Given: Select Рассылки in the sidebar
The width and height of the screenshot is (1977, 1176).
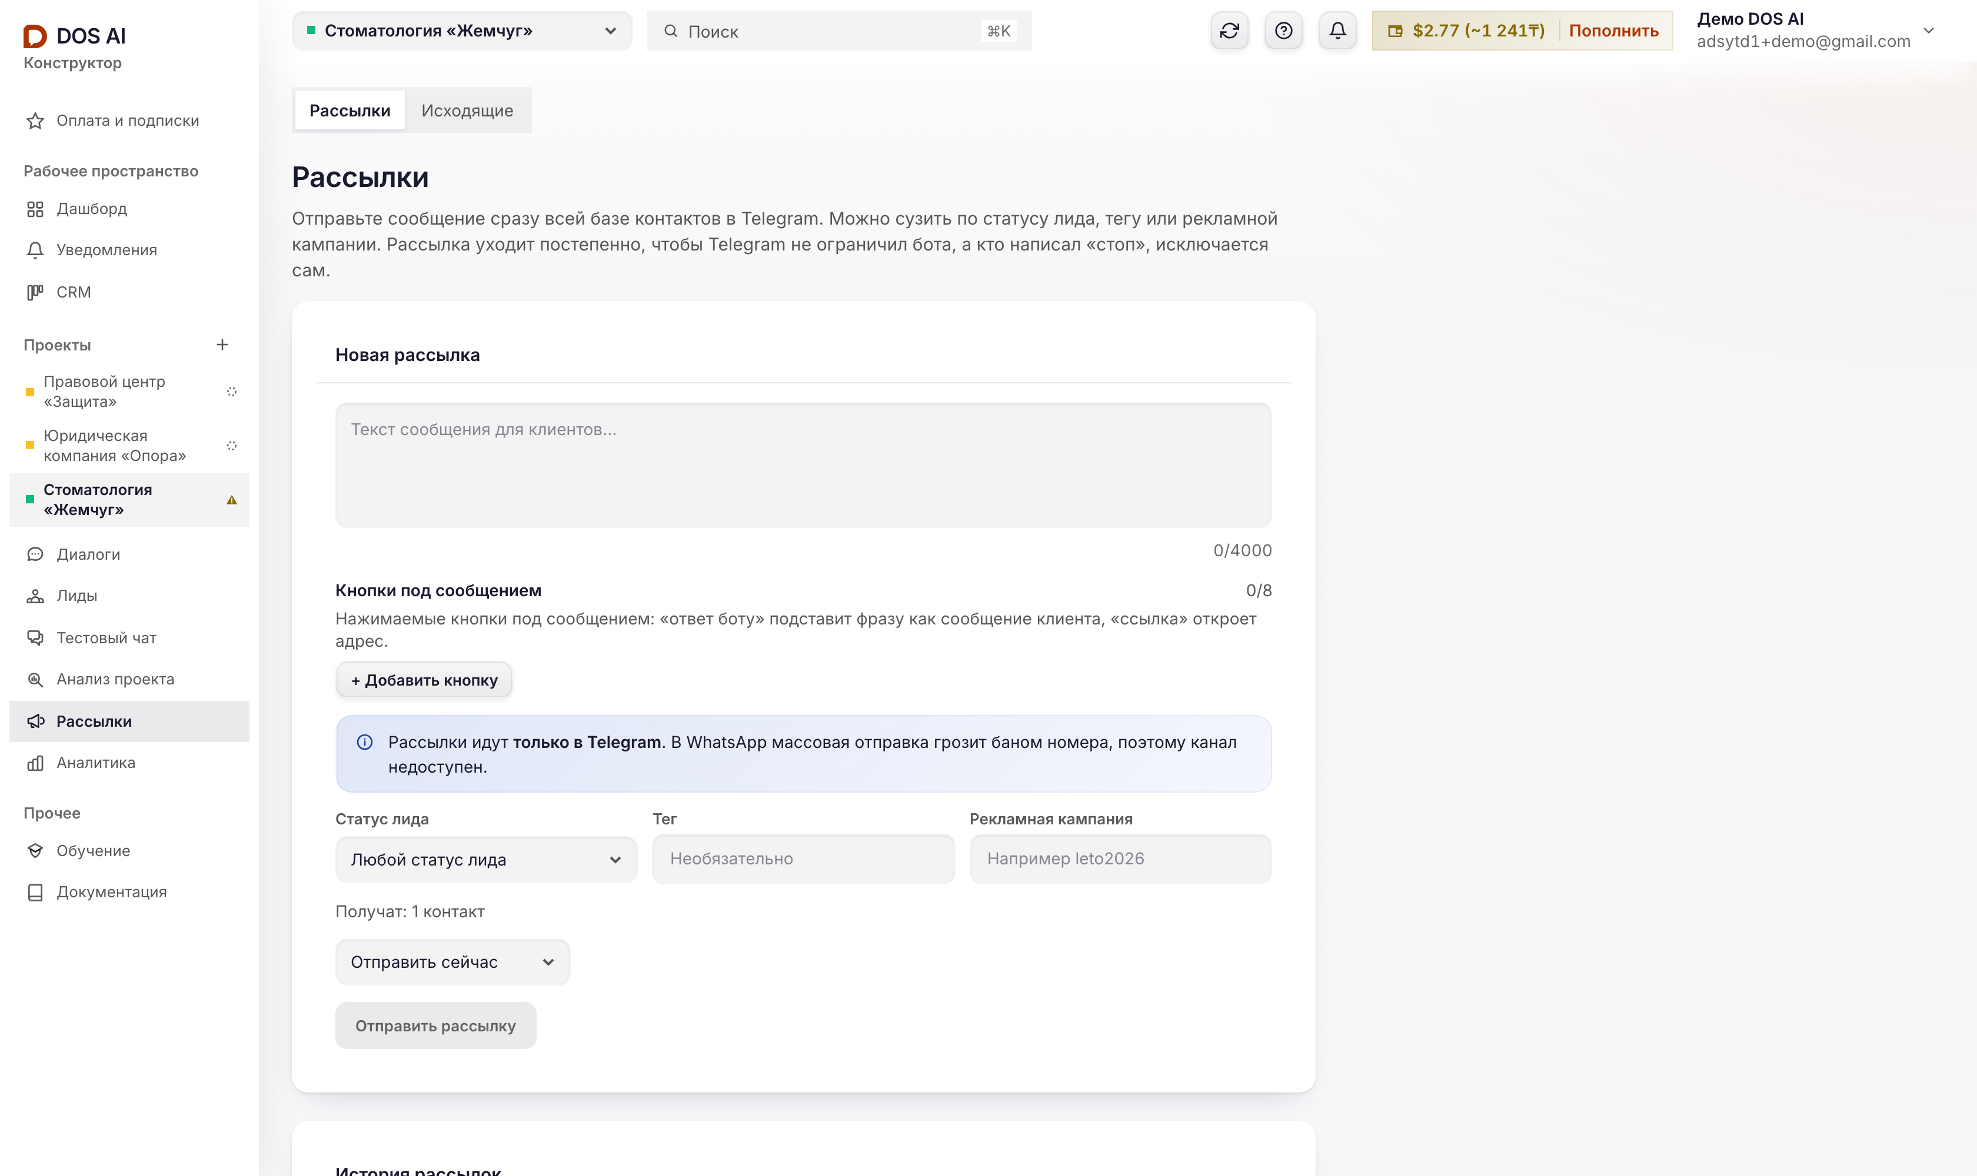Looking at the screenshot, I should (x=129, y=721).
